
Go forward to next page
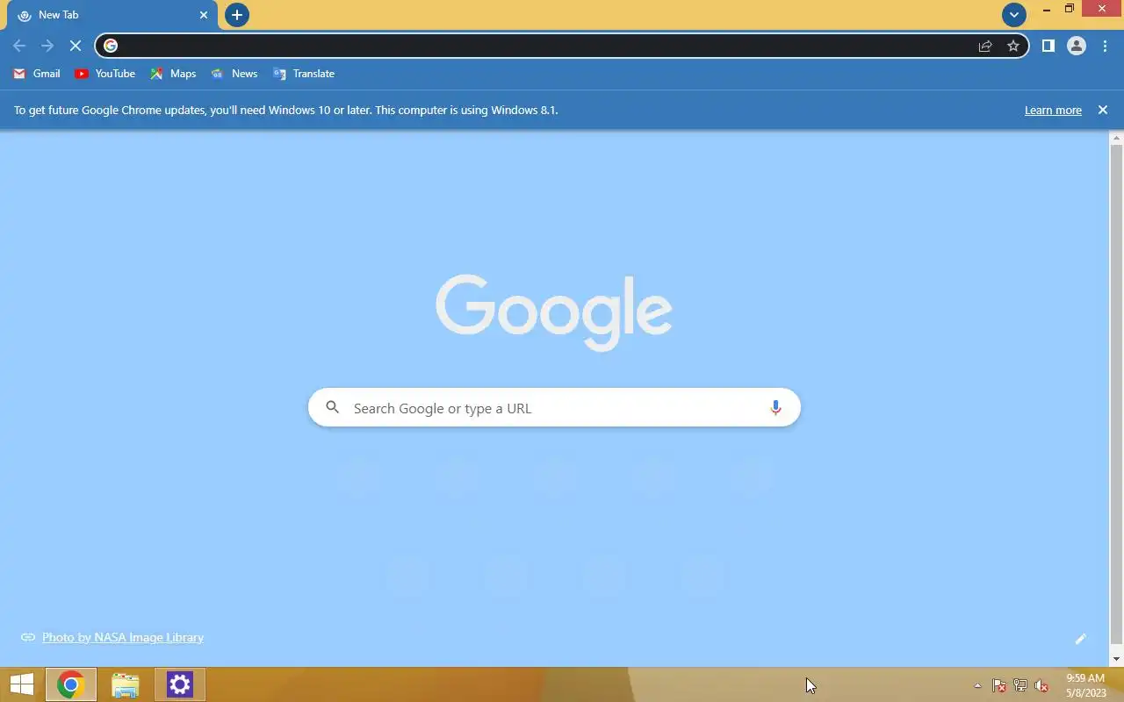click(47, 46)
